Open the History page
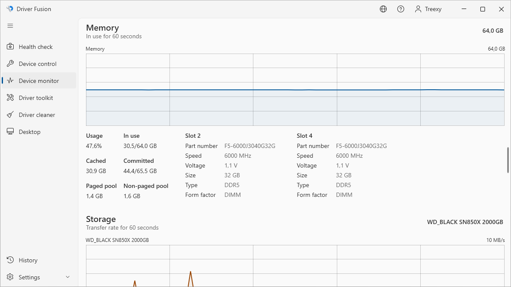The width and height of the screenshot is (511, 287). click(28, 260)
